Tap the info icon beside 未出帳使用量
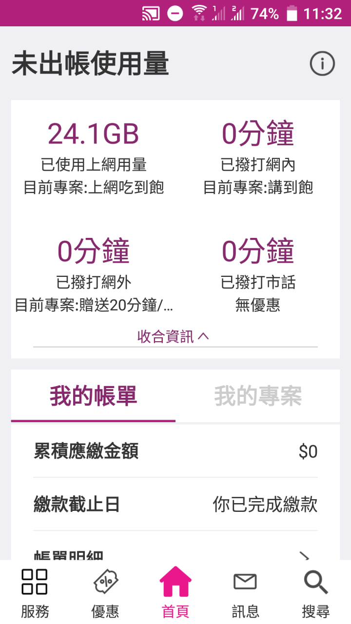The height and width of the screenshot is (624, 351). click(322, 64)
